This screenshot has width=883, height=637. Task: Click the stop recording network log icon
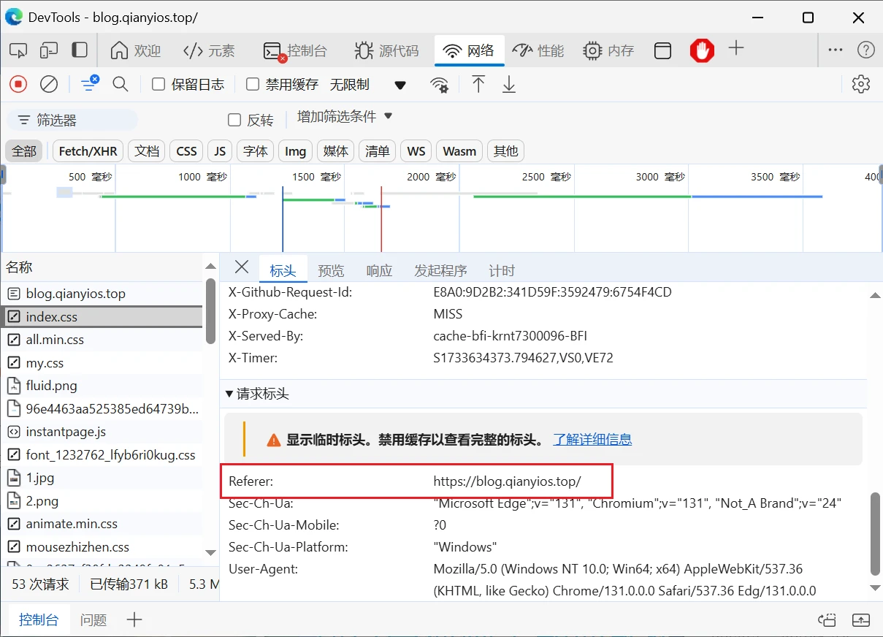tap(18, 85)
